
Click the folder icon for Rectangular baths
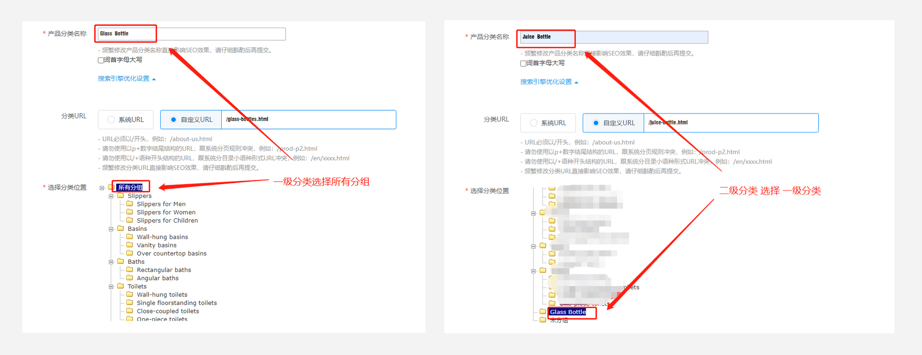coord(130,269)
